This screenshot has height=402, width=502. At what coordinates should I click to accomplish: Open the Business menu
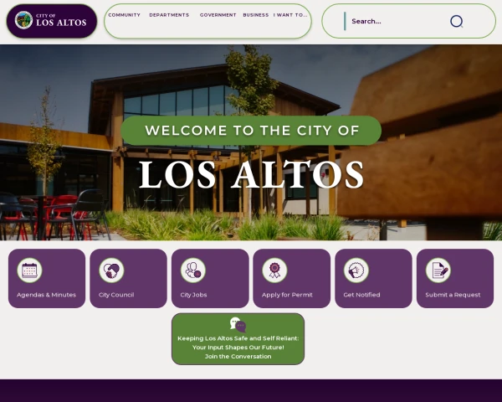tap(256, 15)
